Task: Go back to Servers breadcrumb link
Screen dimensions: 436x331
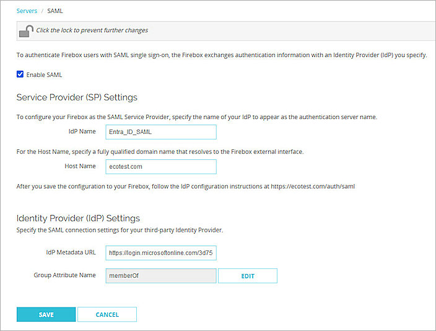Action: 27,11
